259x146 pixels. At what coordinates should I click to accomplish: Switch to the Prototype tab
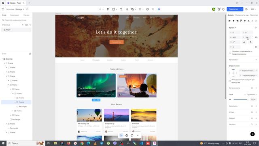(254, 15)
